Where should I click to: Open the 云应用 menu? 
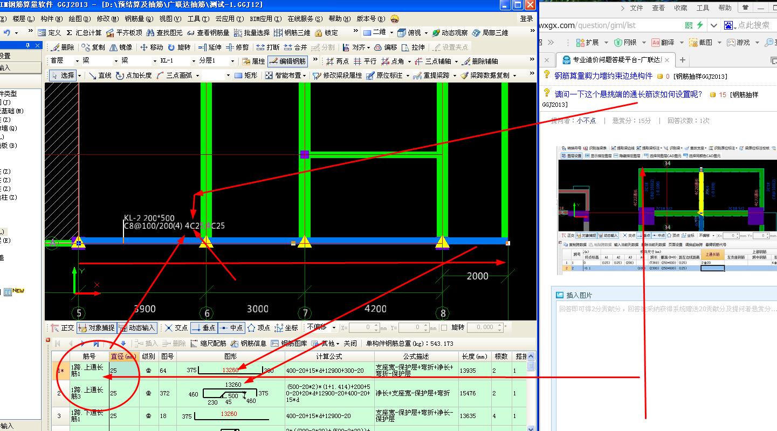pos(229,19)
